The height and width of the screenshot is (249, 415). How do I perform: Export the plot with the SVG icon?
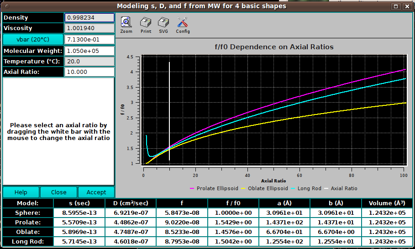point(163,22)
